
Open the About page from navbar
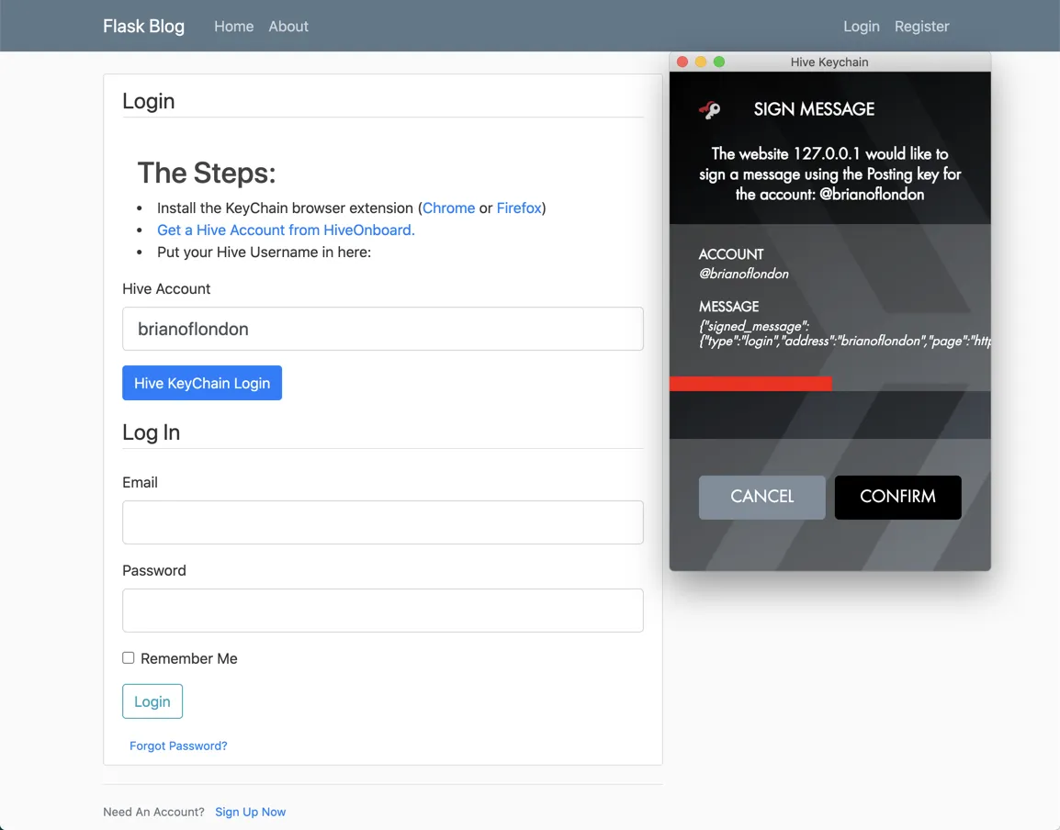pos(288,27)
